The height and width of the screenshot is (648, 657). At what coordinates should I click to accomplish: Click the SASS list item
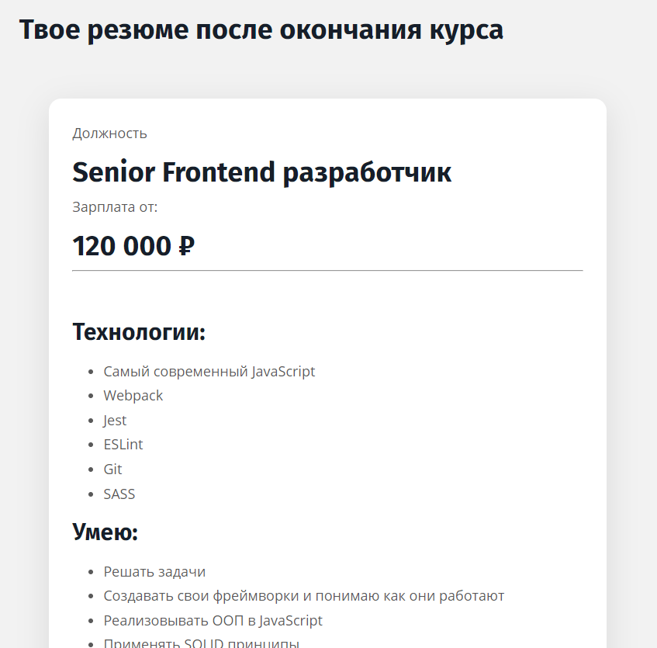click(x=119, y=494)
